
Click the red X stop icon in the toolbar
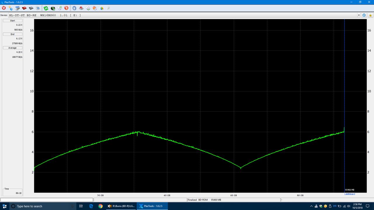point(66,8)
